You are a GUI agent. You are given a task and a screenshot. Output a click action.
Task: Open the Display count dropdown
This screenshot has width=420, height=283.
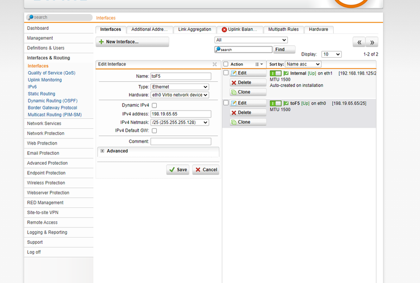click(332, 54)
